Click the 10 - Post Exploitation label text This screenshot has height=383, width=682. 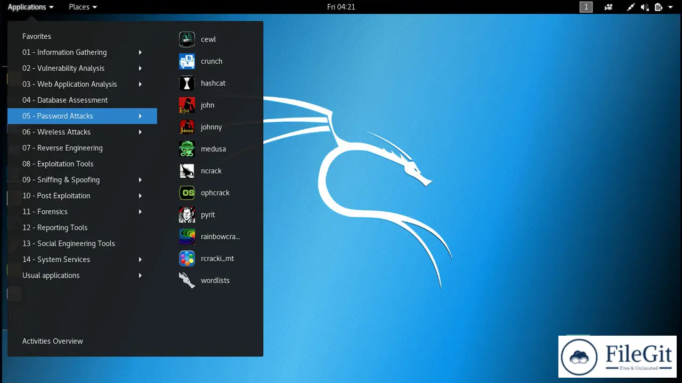point(56,196)
